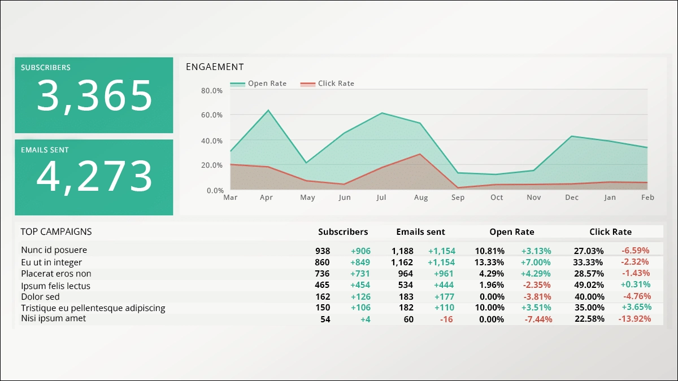Click the 27.03% click rate value
Screen dimensions: 678x381
tap(589, 251)
